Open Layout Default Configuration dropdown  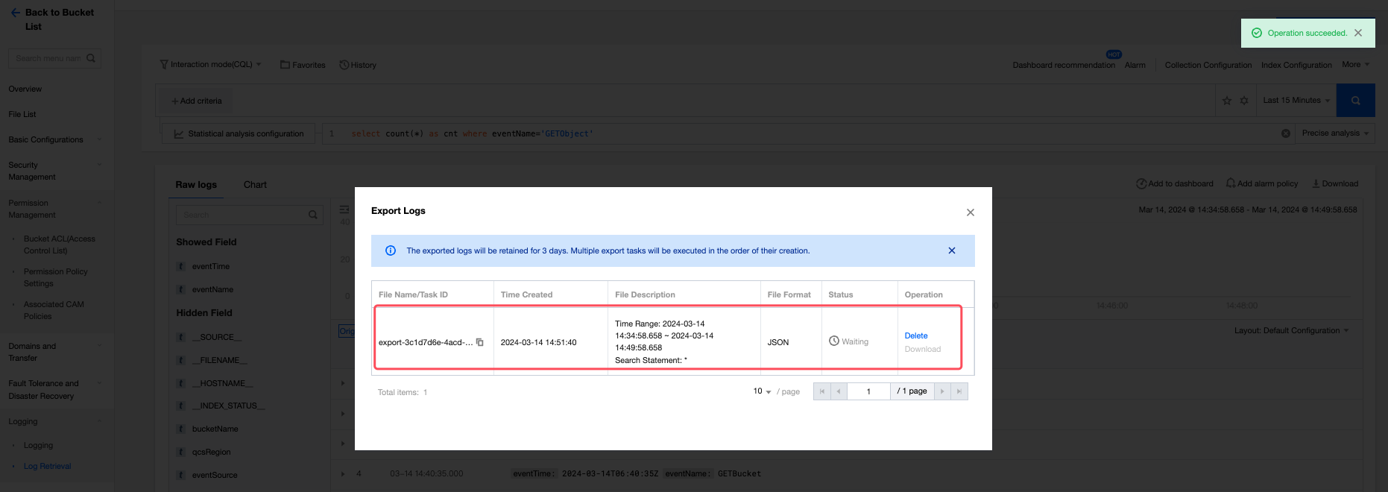1291,330
